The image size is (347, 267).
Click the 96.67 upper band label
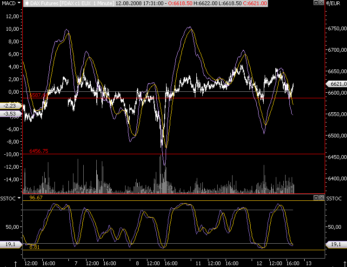36,198
